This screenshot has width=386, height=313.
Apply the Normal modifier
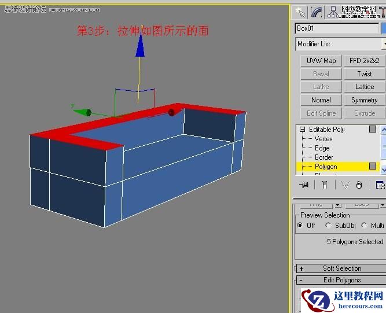coord(321,100)
